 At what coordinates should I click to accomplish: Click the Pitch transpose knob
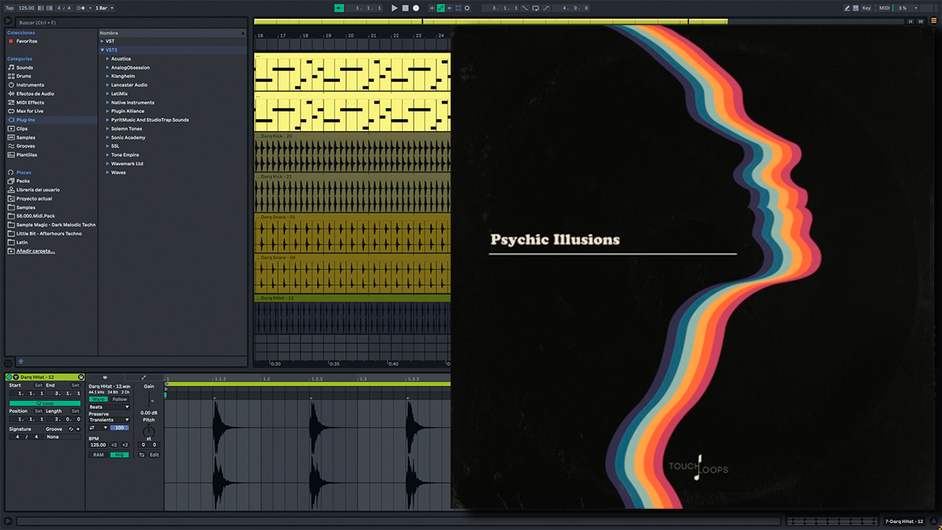click(x=148, y=432)
